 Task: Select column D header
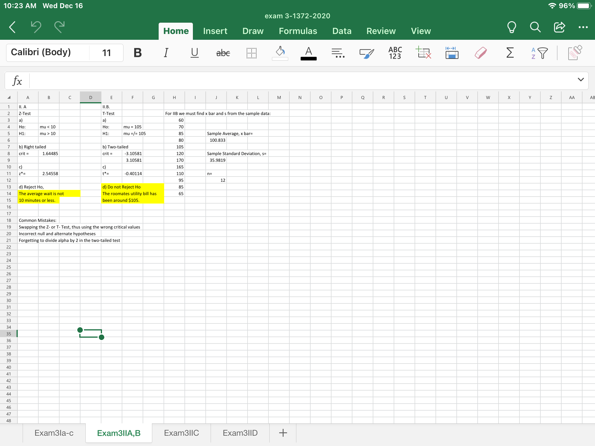point(91,98)
